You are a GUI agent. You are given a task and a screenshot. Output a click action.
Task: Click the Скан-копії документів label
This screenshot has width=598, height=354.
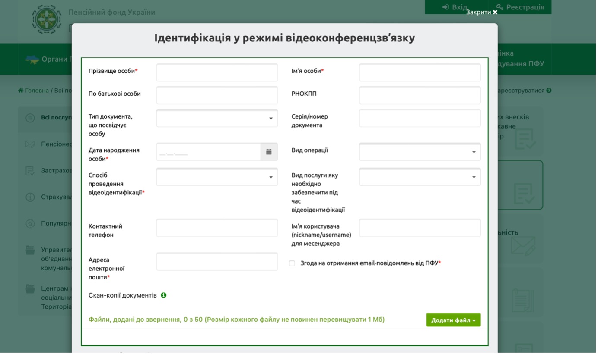123,297
